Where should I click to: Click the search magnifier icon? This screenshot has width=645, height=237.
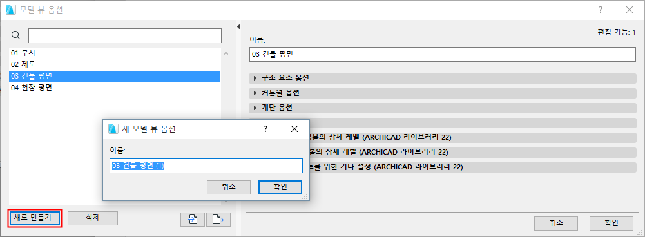pos(15,35)
